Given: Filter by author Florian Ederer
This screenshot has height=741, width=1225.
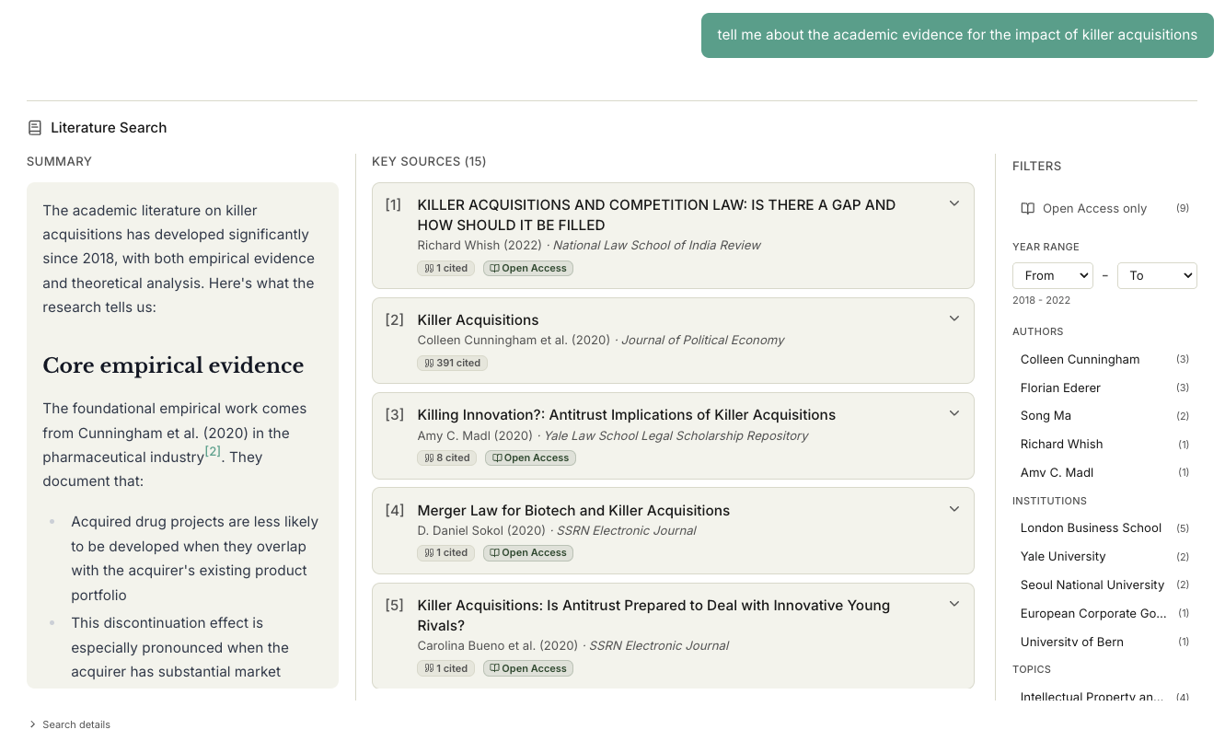Looking at the screenshot, I should pyautogui.click(x=1060, y=388).
